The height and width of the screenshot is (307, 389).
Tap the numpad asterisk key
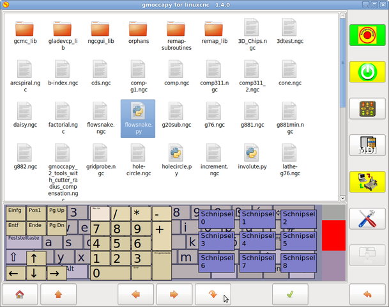tap(141, 214)
